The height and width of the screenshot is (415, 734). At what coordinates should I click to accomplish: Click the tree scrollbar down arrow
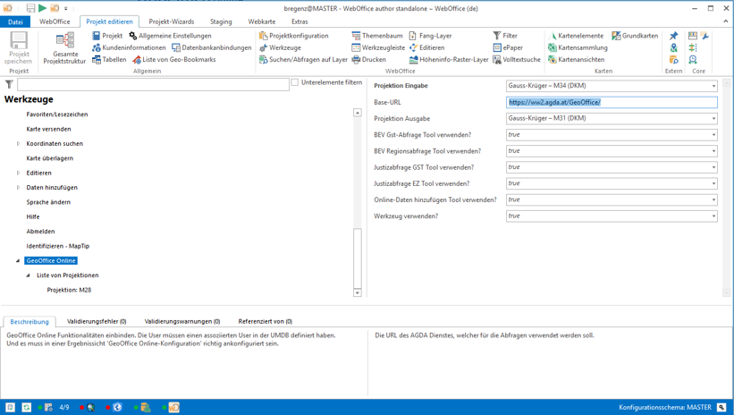pos(358,292)
